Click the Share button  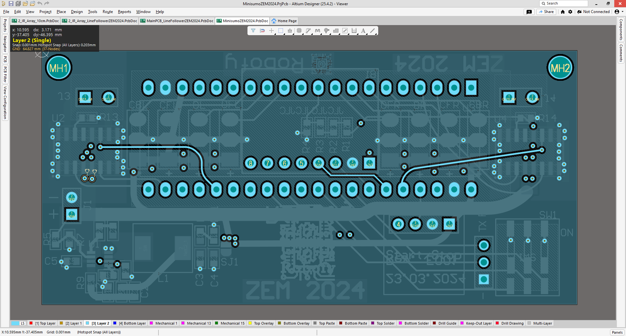coord(546,12)
